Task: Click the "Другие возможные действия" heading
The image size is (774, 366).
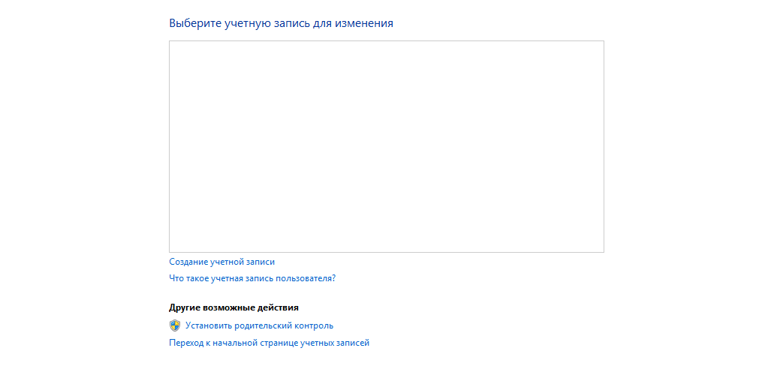Action: 234,307
